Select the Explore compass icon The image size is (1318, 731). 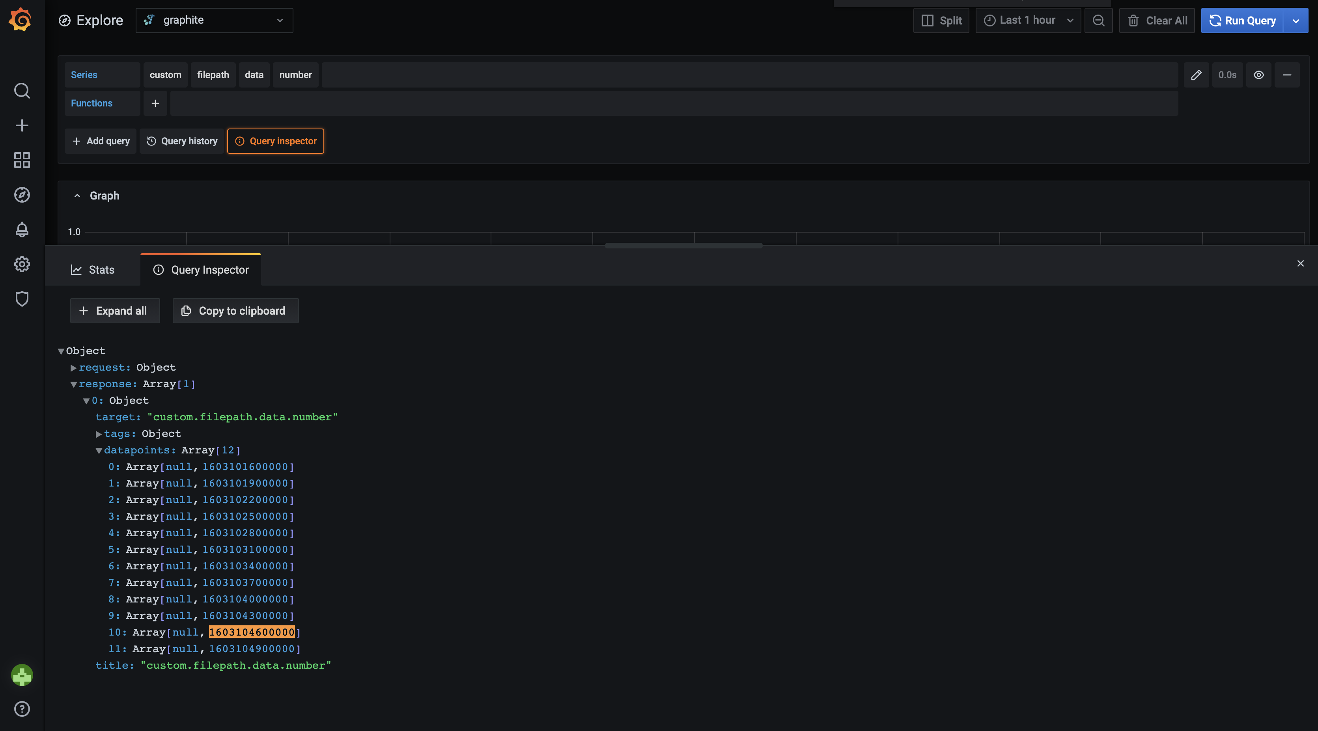point(22,195)
